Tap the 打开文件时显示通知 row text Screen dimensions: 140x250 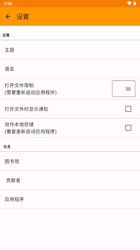click(27, 109)
